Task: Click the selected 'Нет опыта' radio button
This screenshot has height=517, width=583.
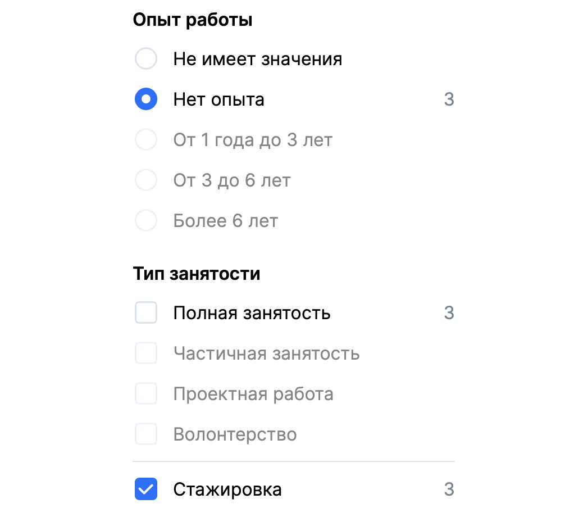Action: pos(146,99)
